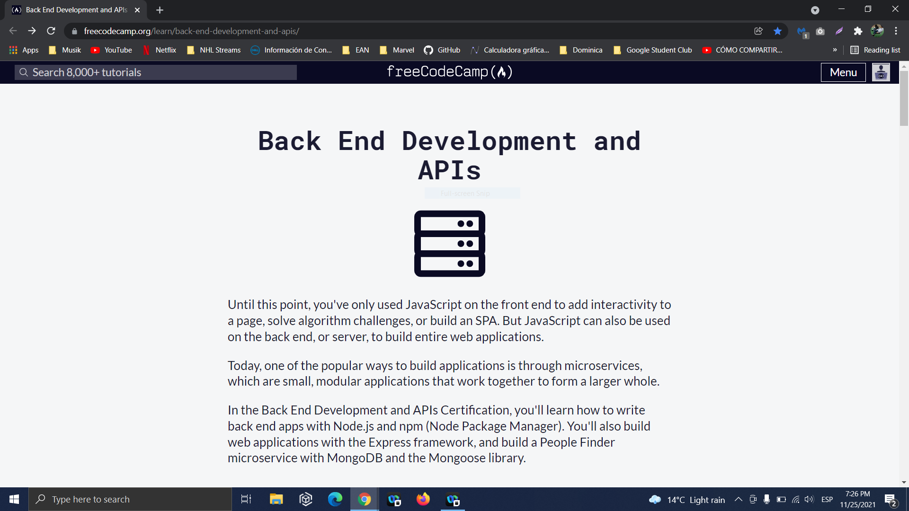Open the weather widget 14°C Light rain
909x511 pixels.
687,500
